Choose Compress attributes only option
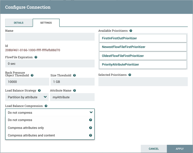Image resolution: width=193 pixels, height=153 pixels. pyautogui.click(x=26, y=128)
